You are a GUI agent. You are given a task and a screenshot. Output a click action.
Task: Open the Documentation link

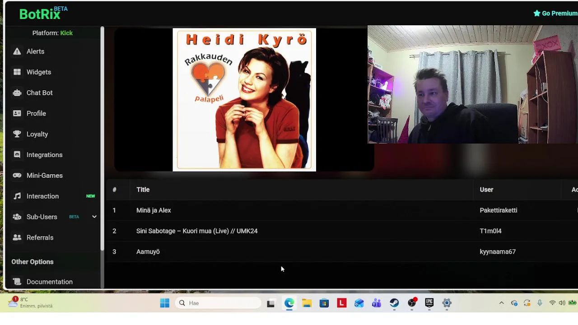point(50,282)
